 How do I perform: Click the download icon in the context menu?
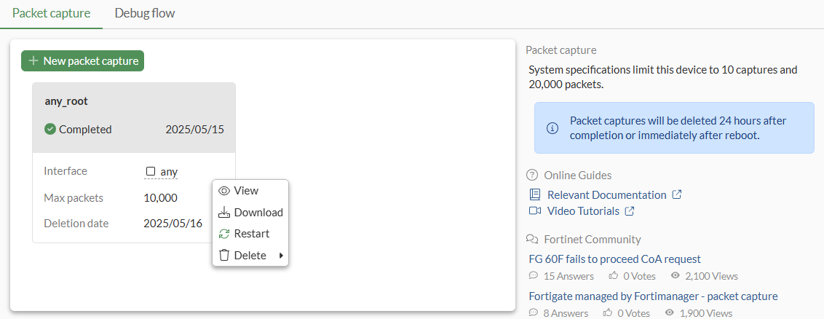pyautogui.click(x=224, y=213)
